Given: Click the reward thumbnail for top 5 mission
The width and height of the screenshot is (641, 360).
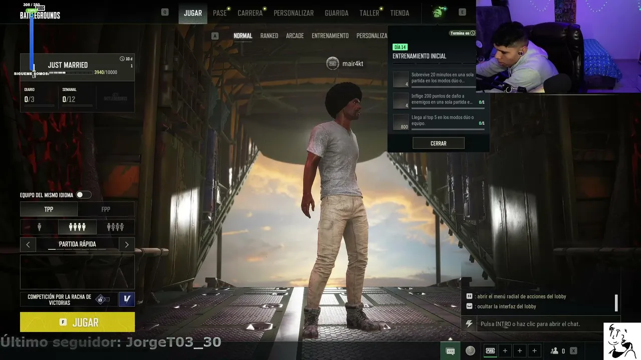Looking at the screenshot, I should coord(401,122).
